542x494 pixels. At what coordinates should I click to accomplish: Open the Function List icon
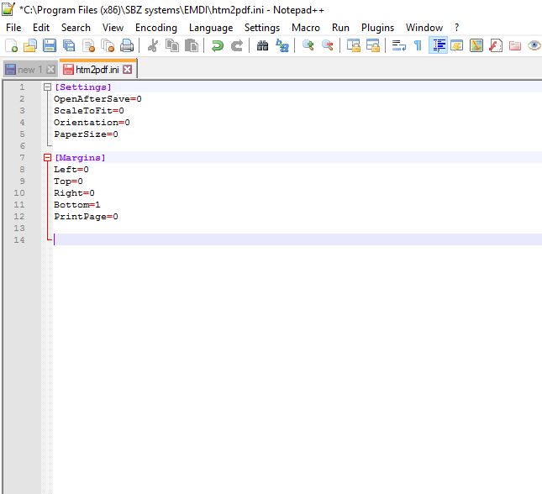[496, 45]
